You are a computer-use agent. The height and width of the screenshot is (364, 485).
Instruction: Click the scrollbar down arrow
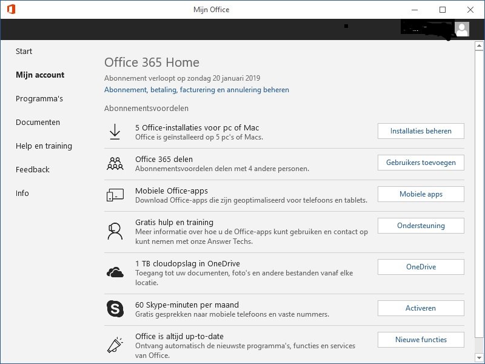click(x=479, y=358)
